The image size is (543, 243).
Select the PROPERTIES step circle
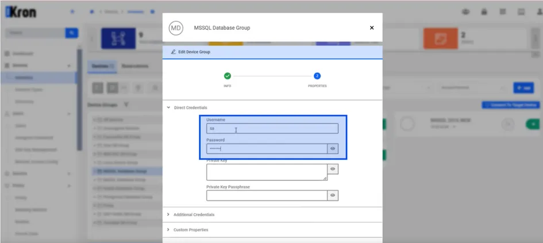(317, 76)
